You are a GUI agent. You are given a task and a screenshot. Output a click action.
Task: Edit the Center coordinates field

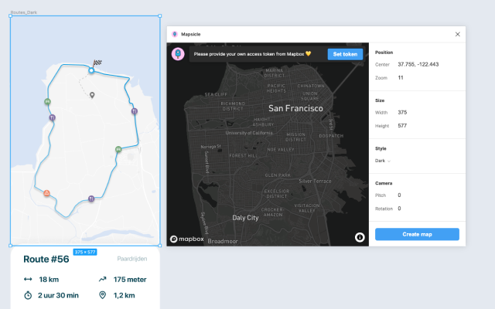[418, 64]
